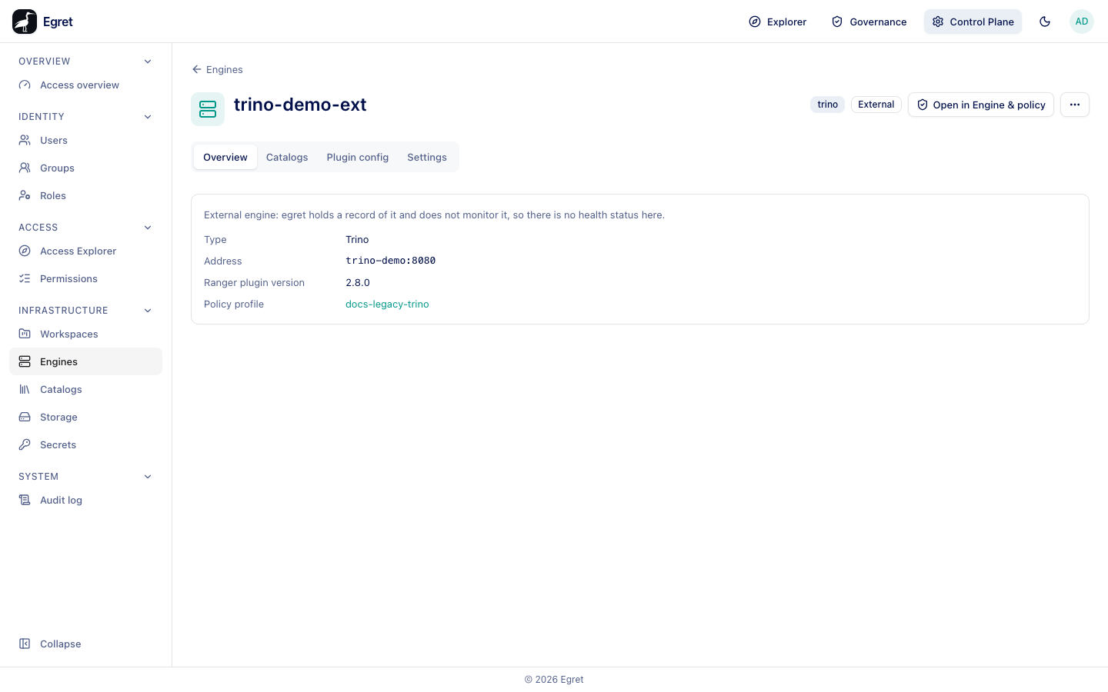Click the Access overview gauge icon
Viewport: 1108px width, 692px height.
tap(25, 85)
